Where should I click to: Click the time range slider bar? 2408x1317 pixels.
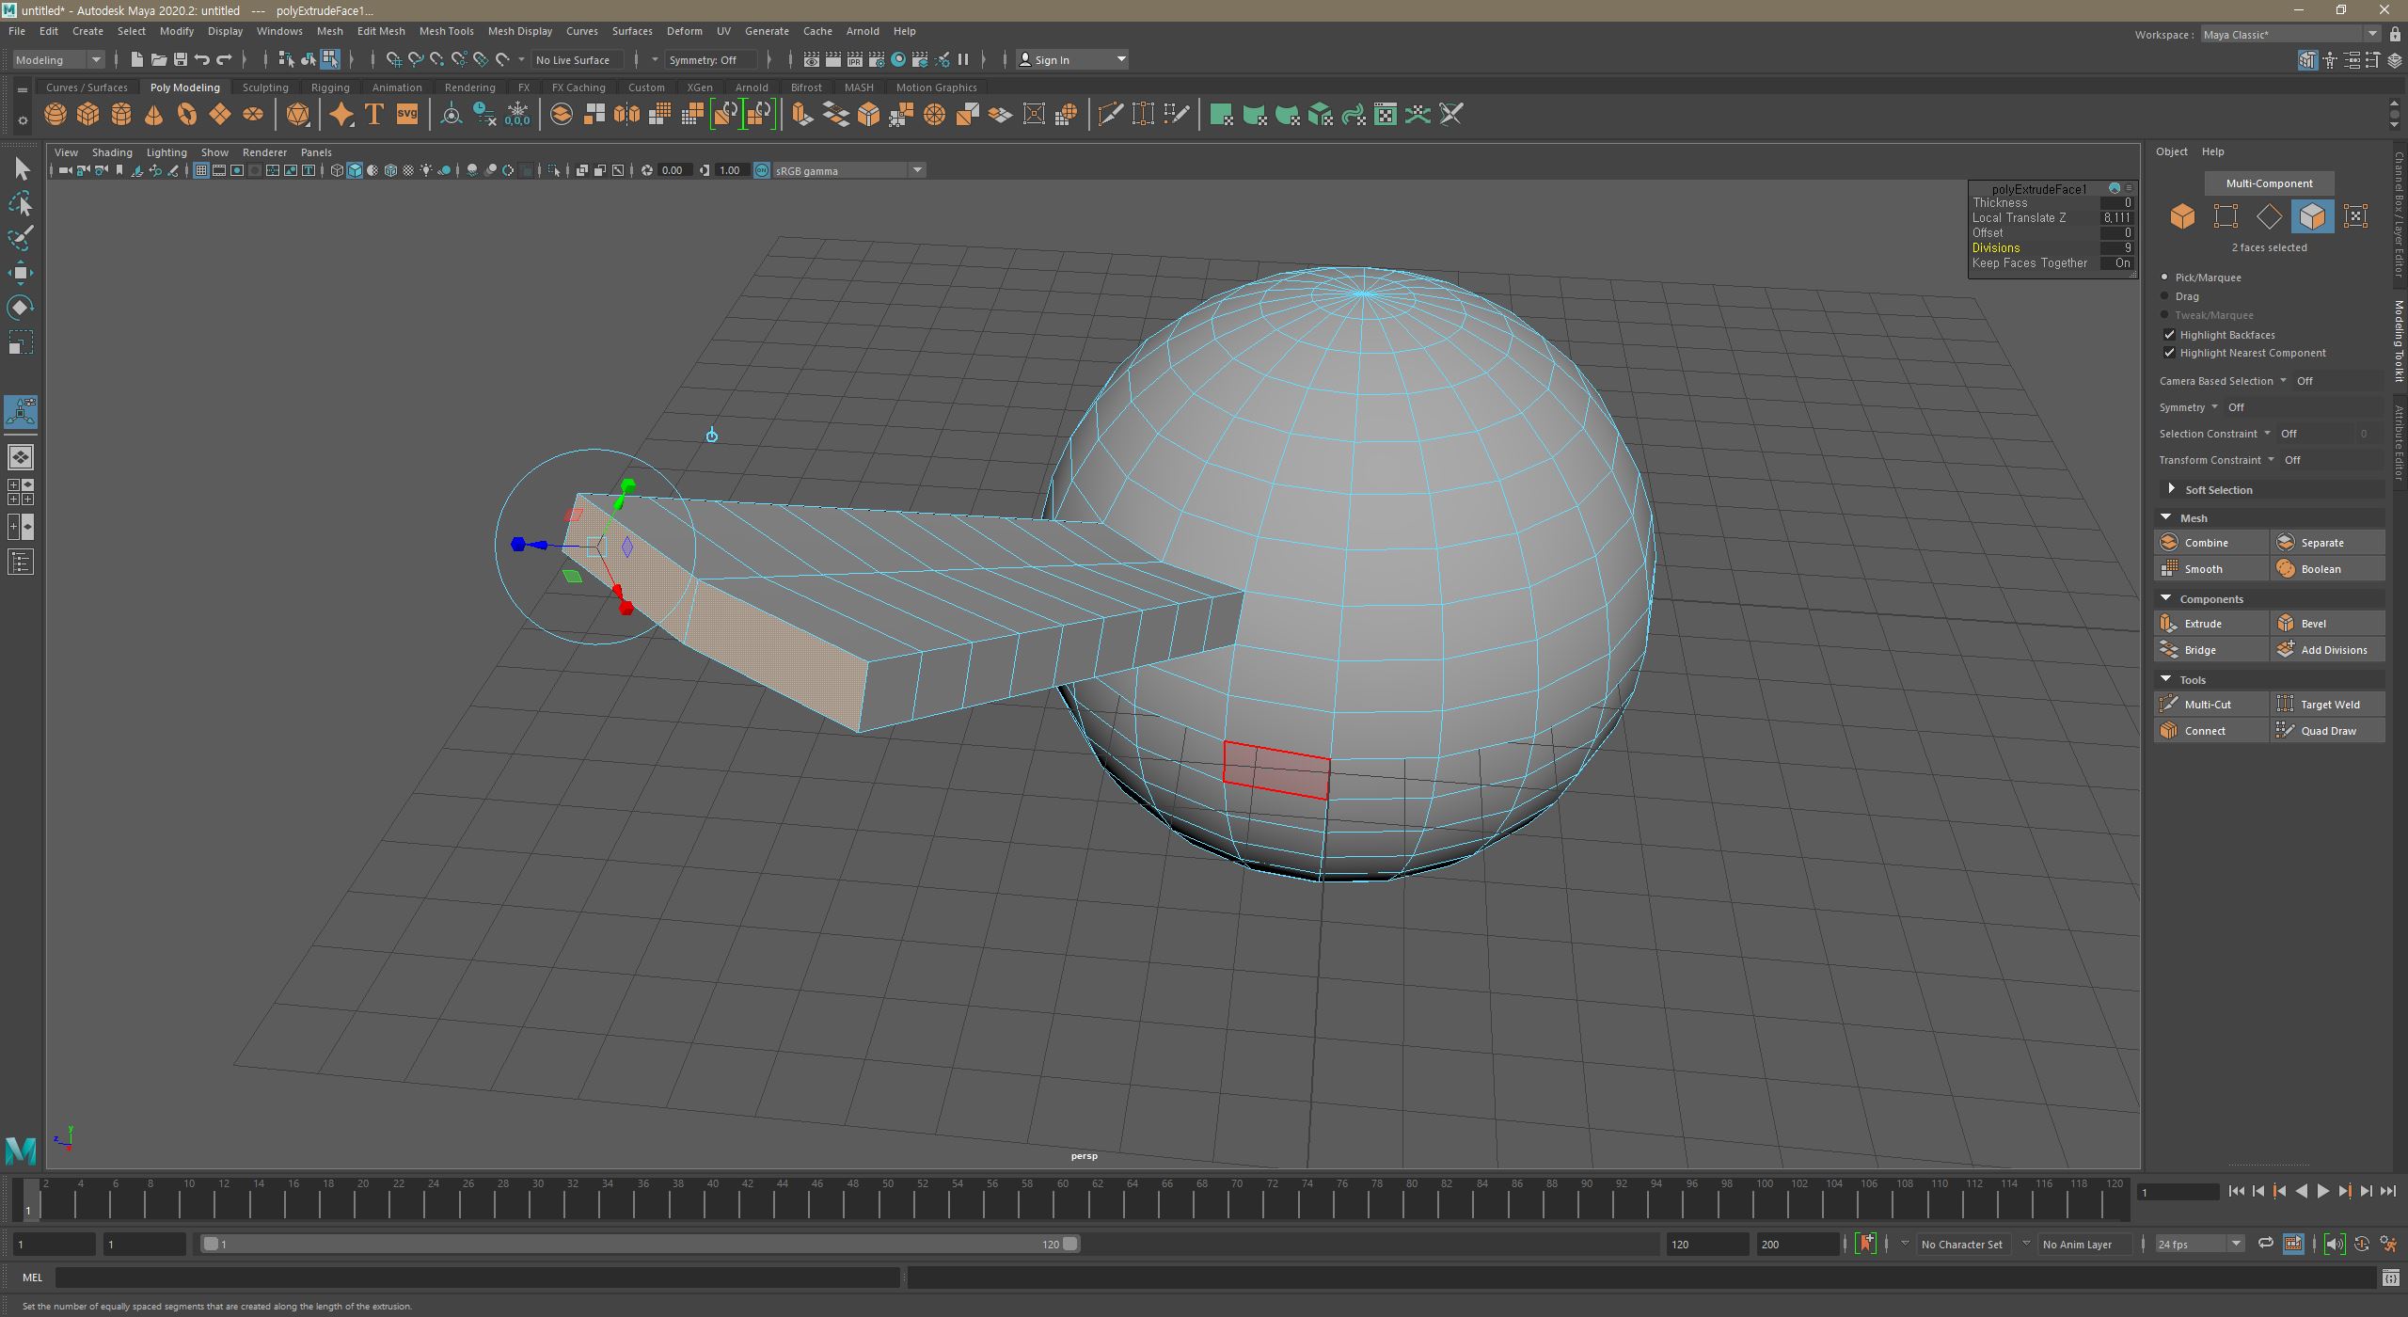pyautogui.click(x=640, y=1245)
